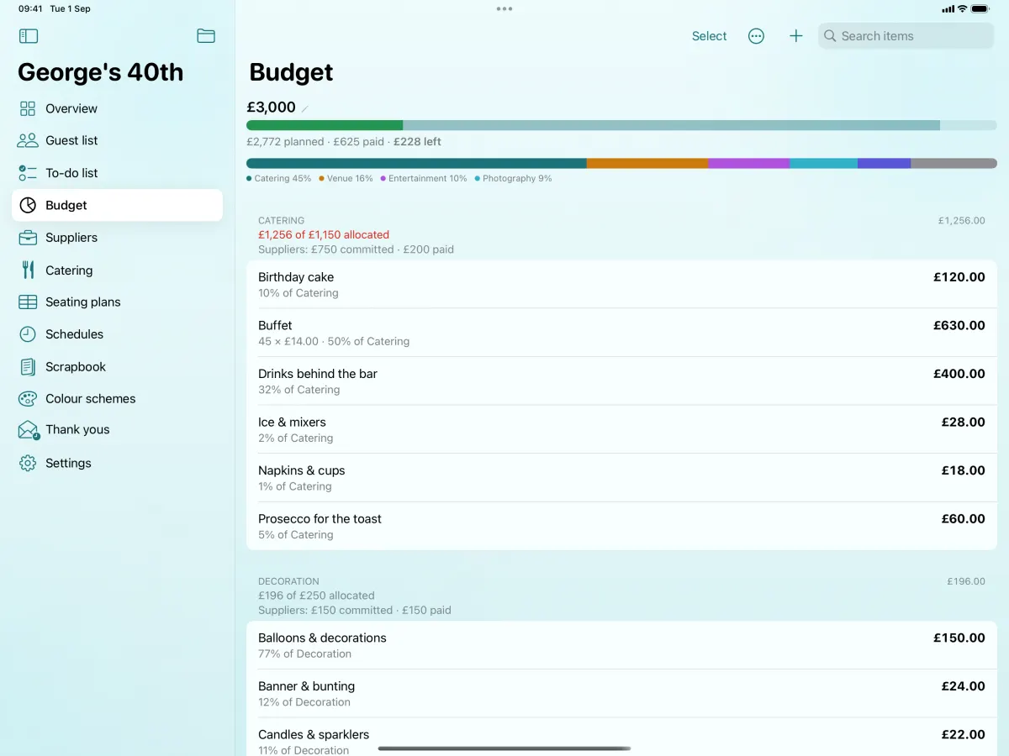Click the Seating plans table icon
1009x756 pixels.
click(28, 302)
